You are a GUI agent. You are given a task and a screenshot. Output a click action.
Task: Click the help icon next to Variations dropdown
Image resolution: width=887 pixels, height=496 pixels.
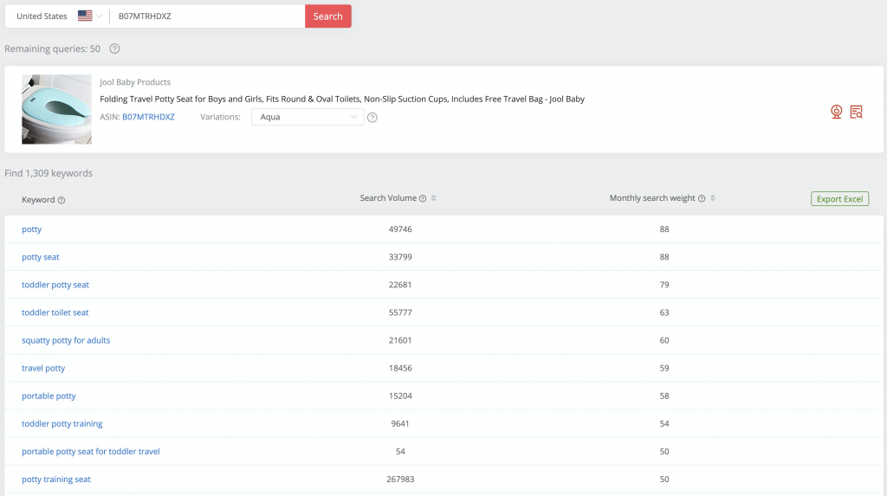point(372,118)
